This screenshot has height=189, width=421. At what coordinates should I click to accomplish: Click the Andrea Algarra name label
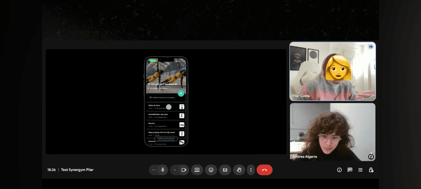[x=305, y=157]
